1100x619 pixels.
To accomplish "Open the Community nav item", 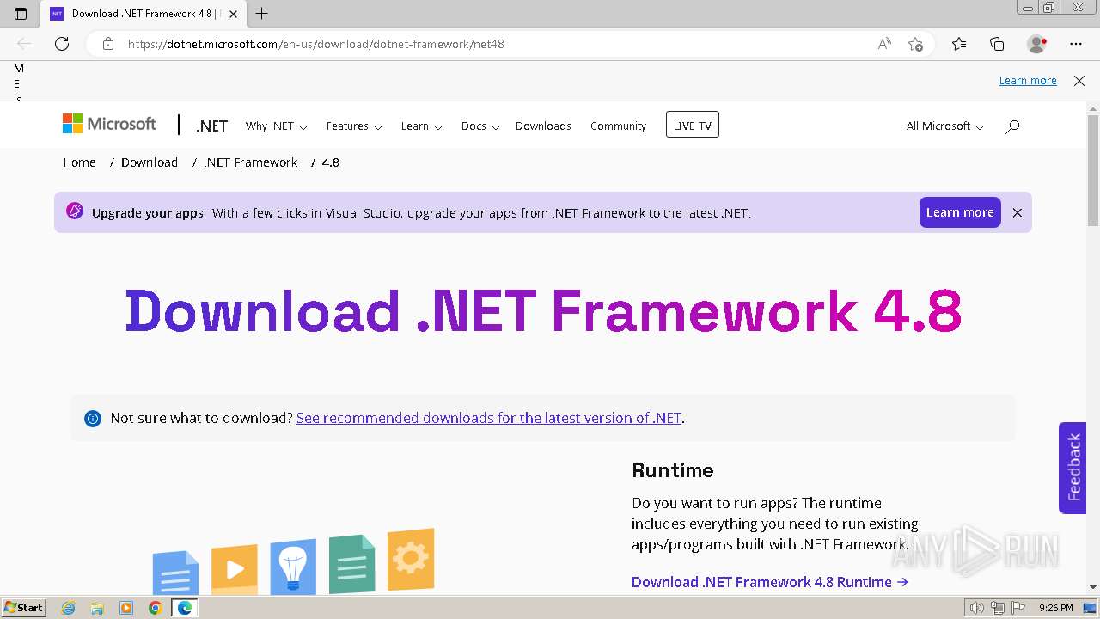I will [x=618, y=126].
